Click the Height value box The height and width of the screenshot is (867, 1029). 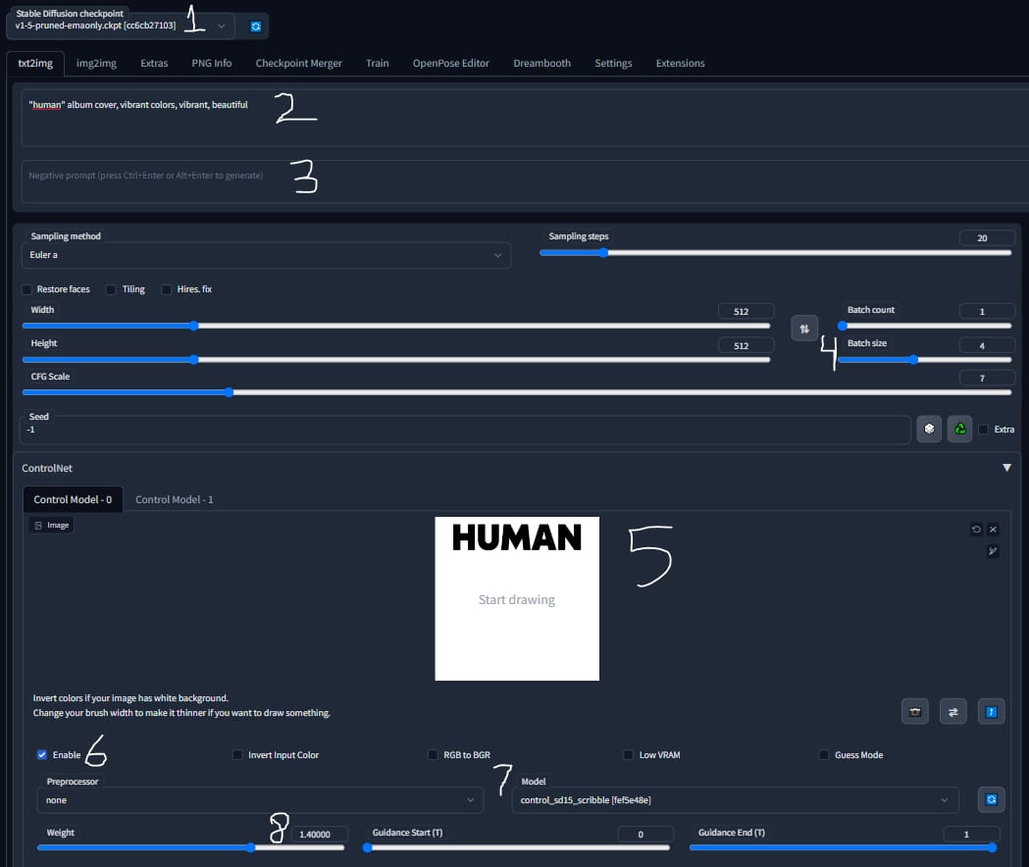pos(746,345)
